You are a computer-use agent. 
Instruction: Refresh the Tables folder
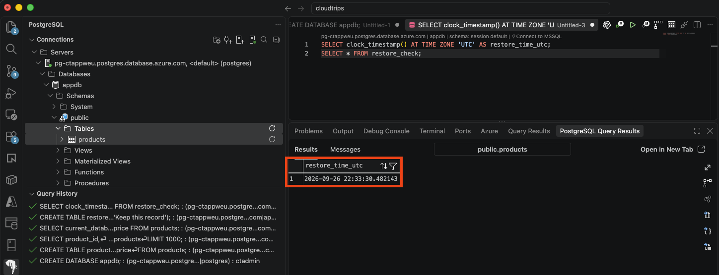tap(272, 128)
